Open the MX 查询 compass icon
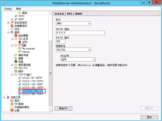Image resolution: width=162 pixels, height=121 pixels. (12, 104)
